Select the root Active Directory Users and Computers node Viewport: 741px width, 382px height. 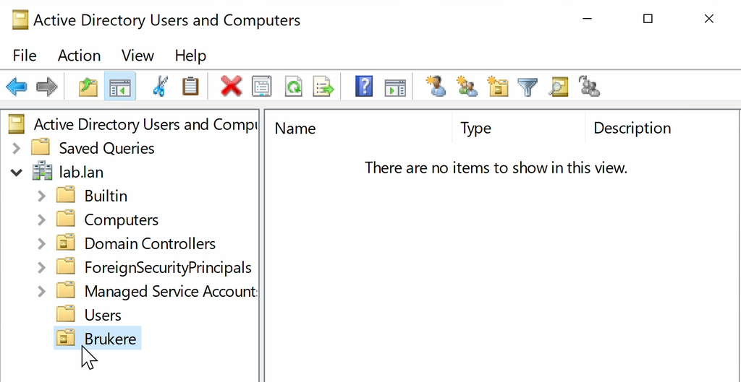(145, 124)
